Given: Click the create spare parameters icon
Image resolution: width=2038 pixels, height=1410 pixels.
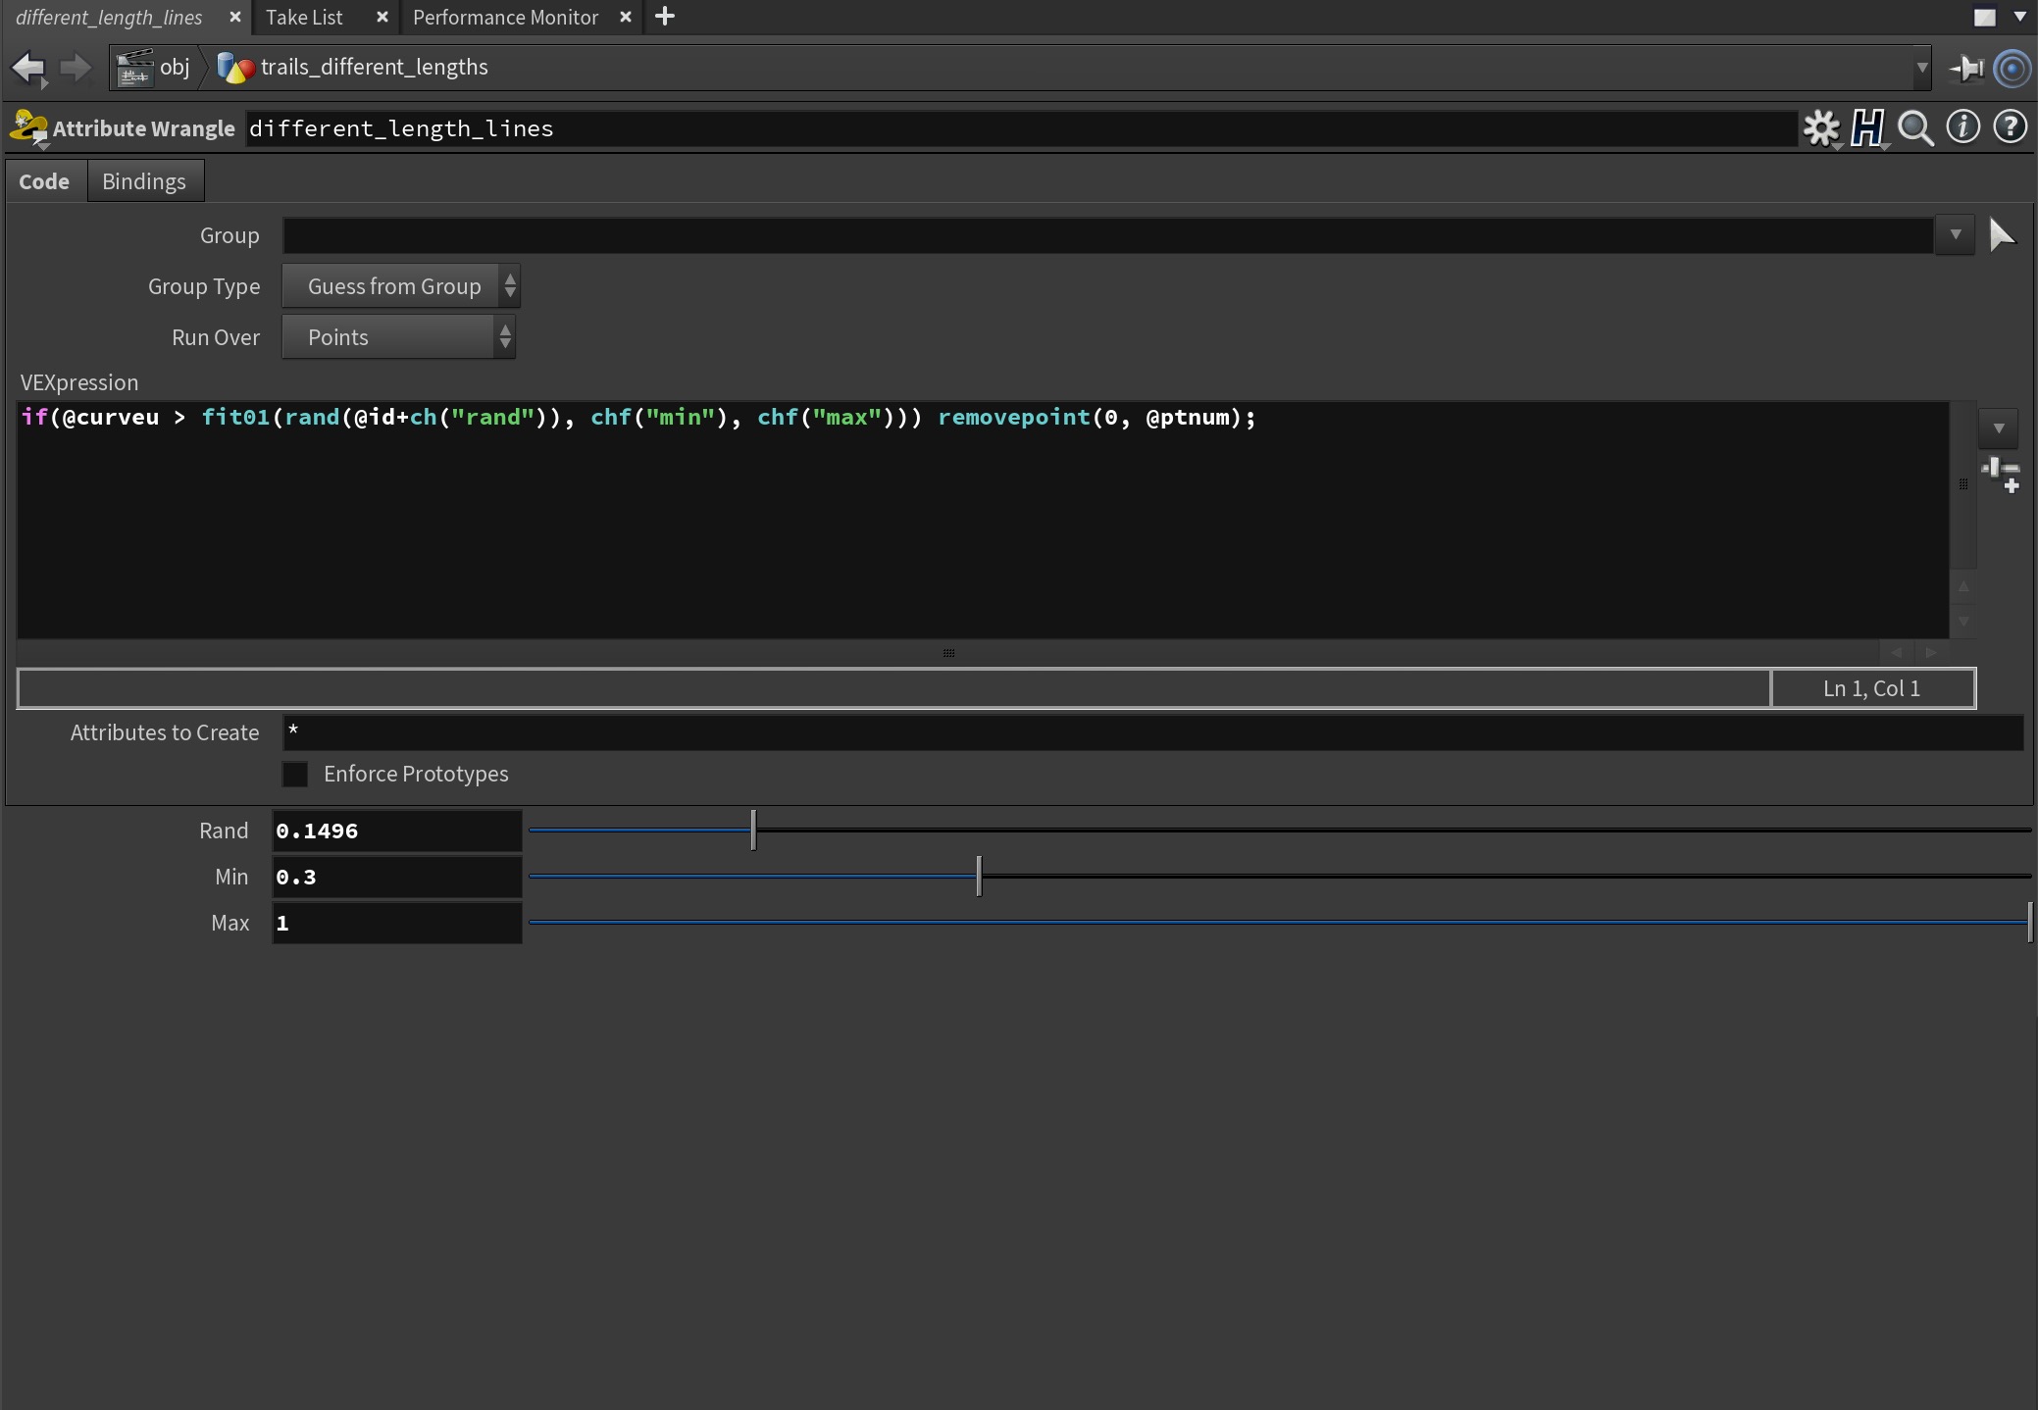Looking at the screenshot, I should pyautogui.click(x=2000, y=474).
